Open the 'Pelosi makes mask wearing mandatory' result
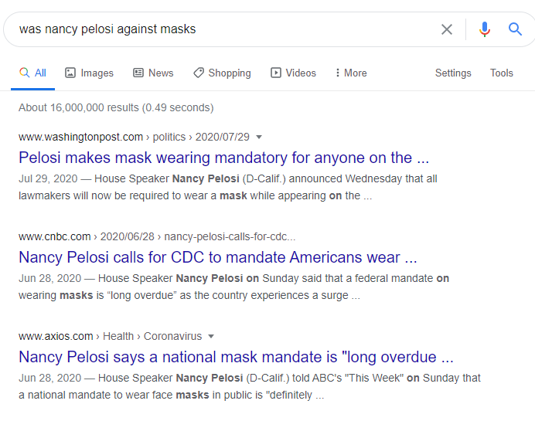 [x=224, y=158]
